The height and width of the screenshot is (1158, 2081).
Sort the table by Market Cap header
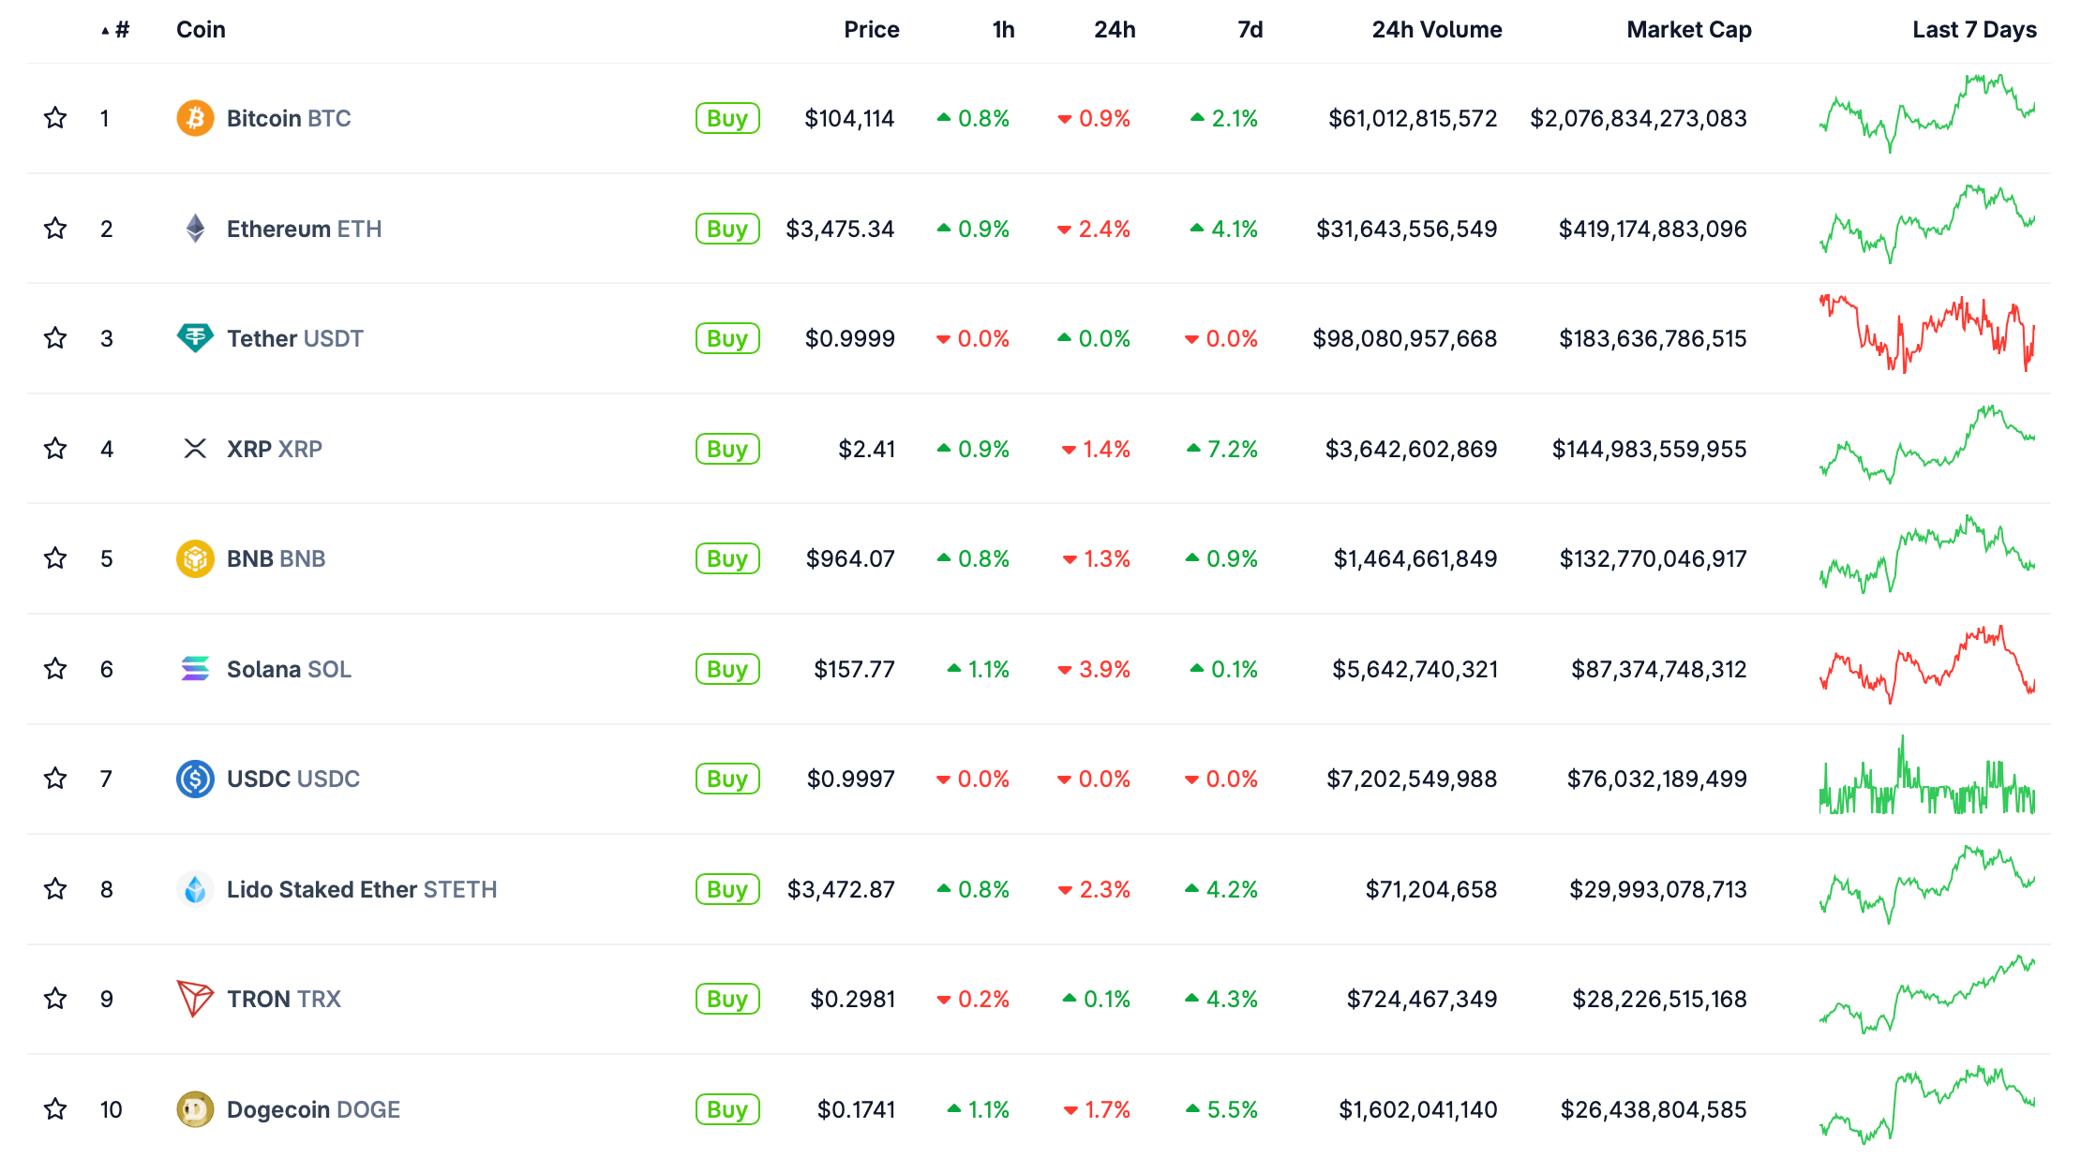pyautogui.click(x=1688, y=30)
